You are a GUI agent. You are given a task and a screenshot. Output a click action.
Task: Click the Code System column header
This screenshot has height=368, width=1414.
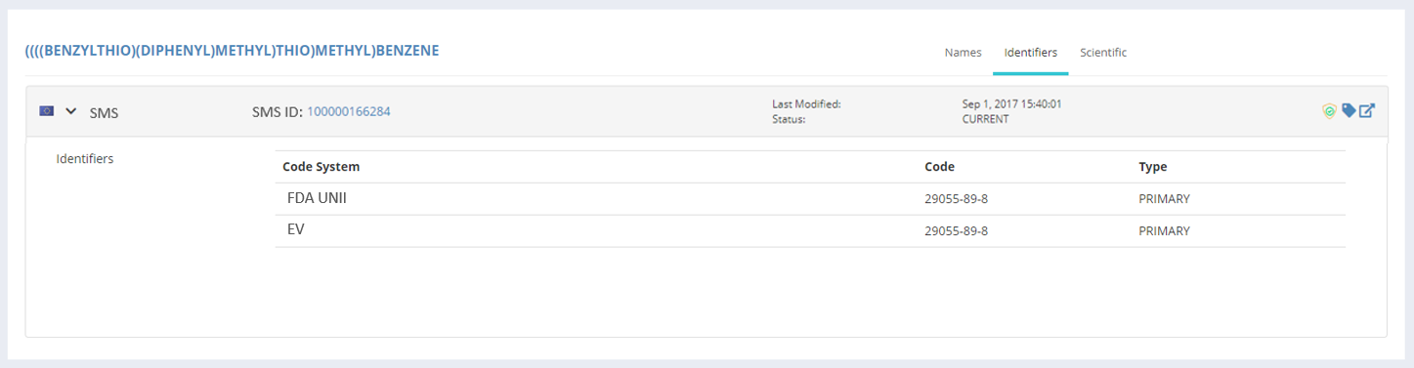tap(321, 167)
